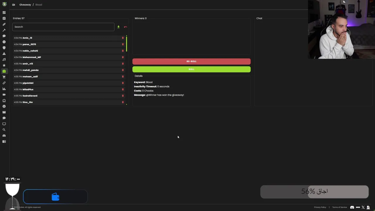Image resolution: width=375 pixels, height=211 pixels.
Task: Delete the amir_v13 entry
Action: coord(123,64)
